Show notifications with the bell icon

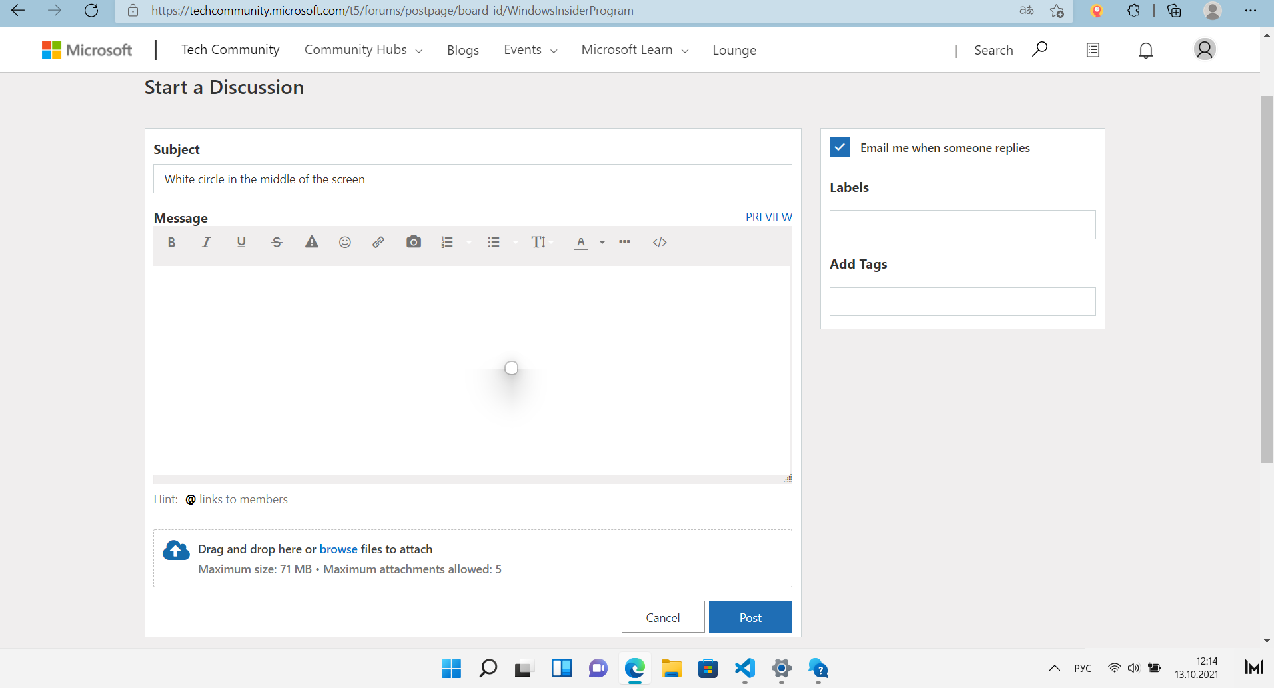[1145, 49]
